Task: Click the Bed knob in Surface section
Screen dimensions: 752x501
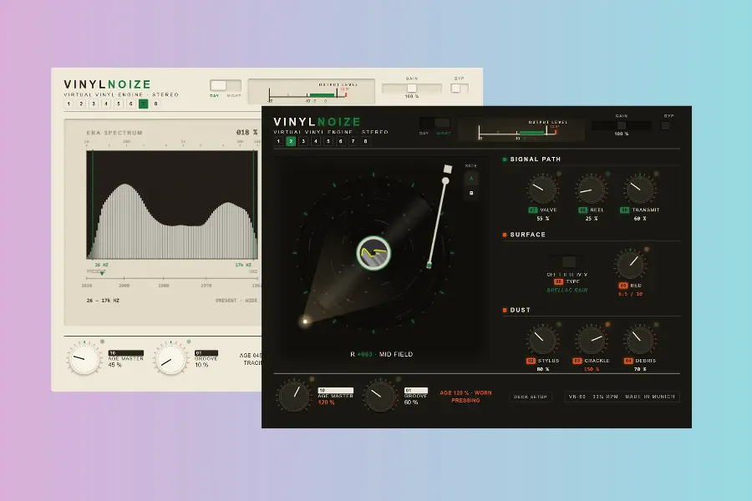Action: pyautogui.click(x=630, y=264)
